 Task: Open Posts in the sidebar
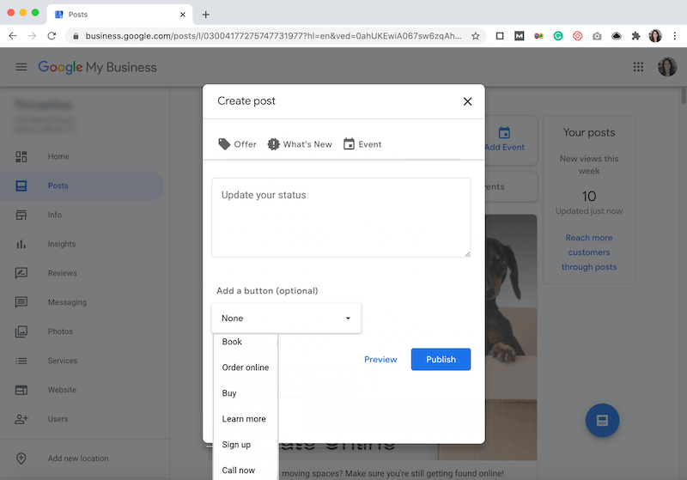pos(82,185)
